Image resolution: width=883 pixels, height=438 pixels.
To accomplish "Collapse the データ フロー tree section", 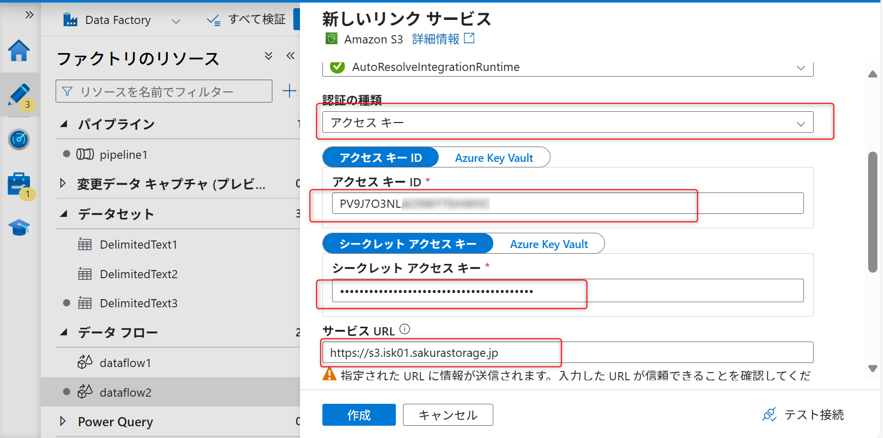I will pos(64,332).
